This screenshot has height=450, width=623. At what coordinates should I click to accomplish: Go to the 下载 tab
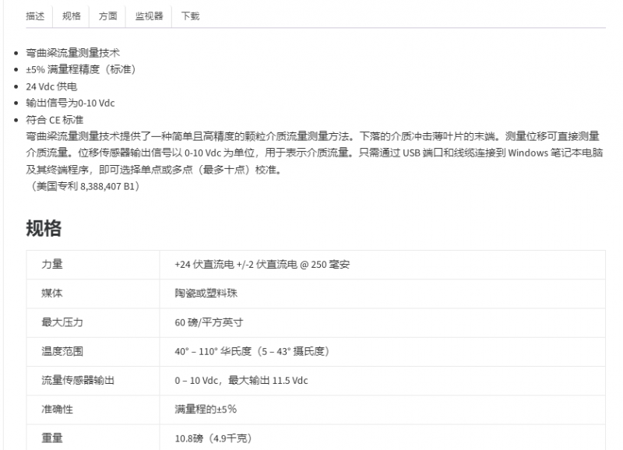coord(190,16)
